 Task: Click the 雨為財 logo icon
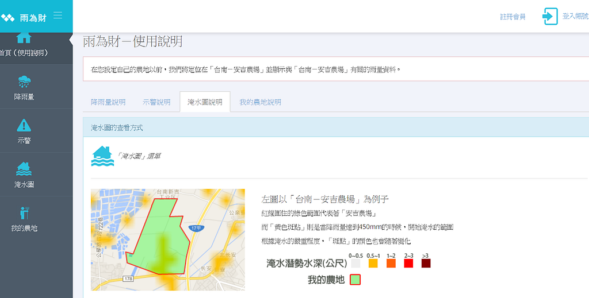click(x=8, y=17)
